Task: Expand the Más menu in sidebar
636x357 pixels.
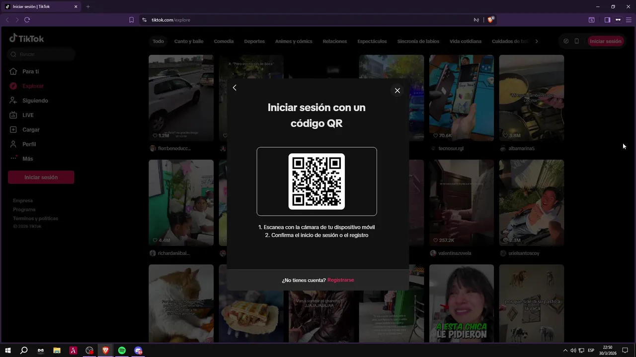Action: [22, 159]
